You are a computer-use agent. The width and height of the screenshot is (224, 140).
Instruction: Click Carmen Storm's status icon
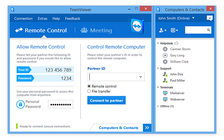point(165,49)
